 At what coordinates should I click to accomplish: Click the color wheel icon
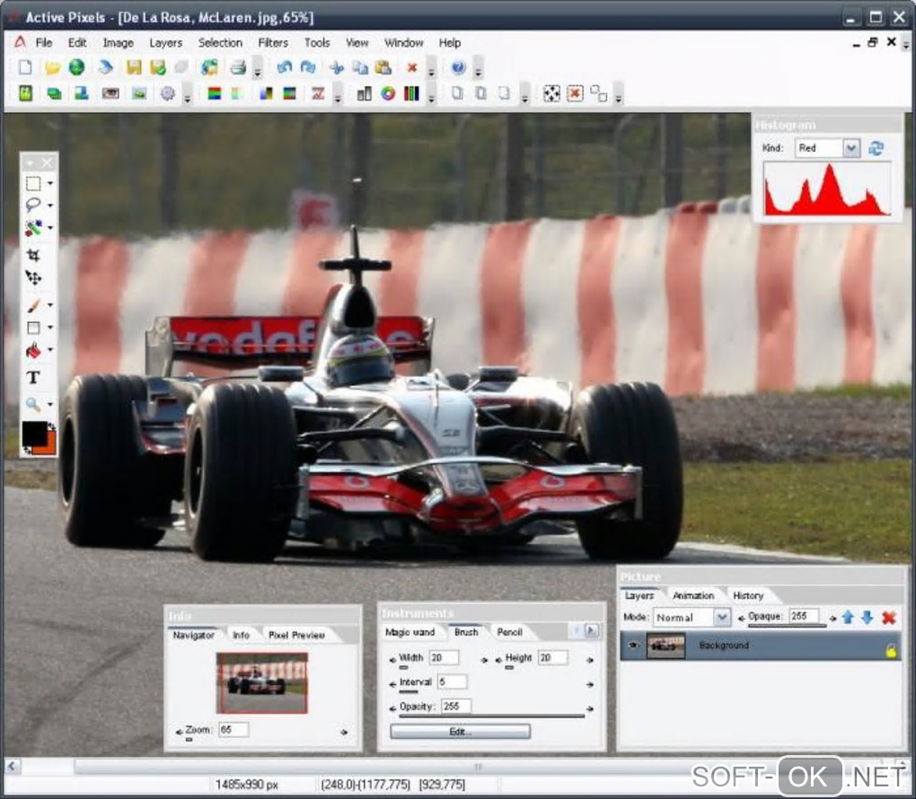tap(388, 92)
